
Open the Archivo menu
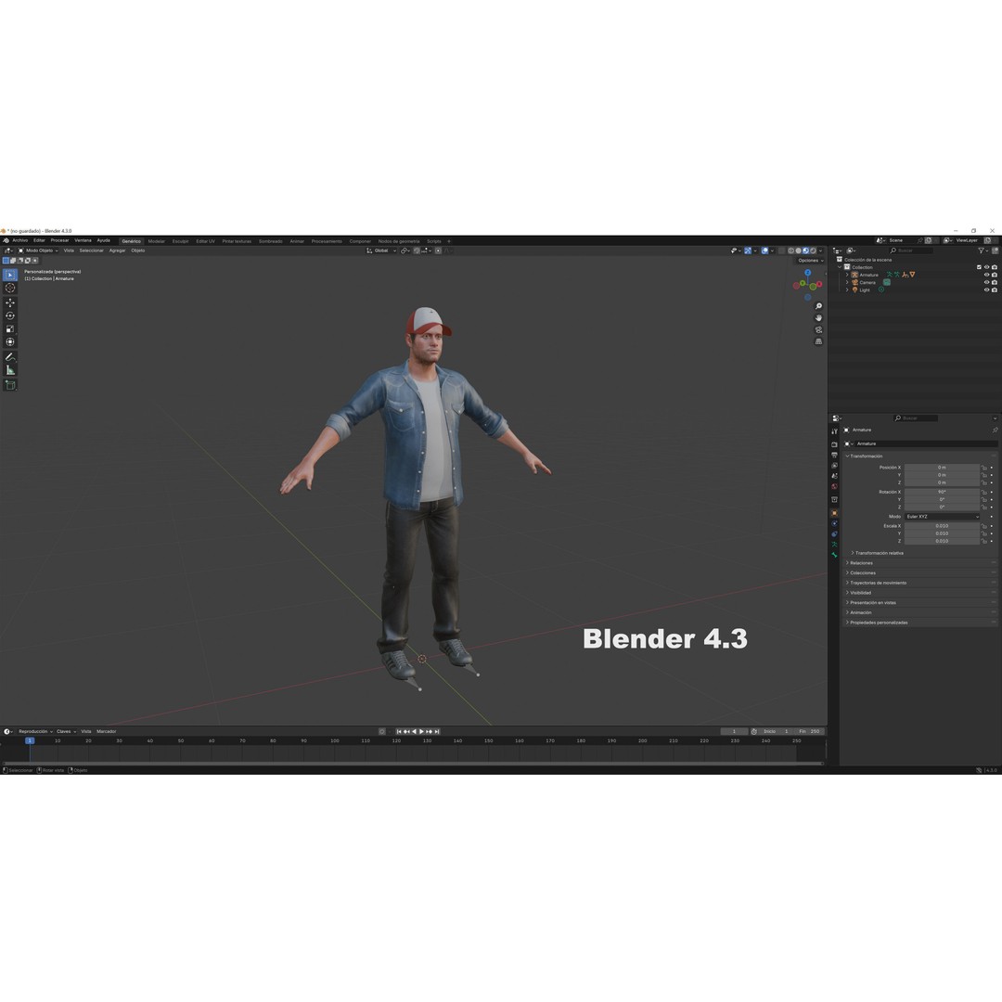(x=20, y=241)
